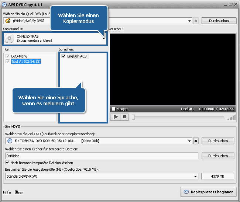Screen dimensions: 240x202
Task: Click the 4370 MB output size field
Action: pyautogui.click(x=217, y=176)
